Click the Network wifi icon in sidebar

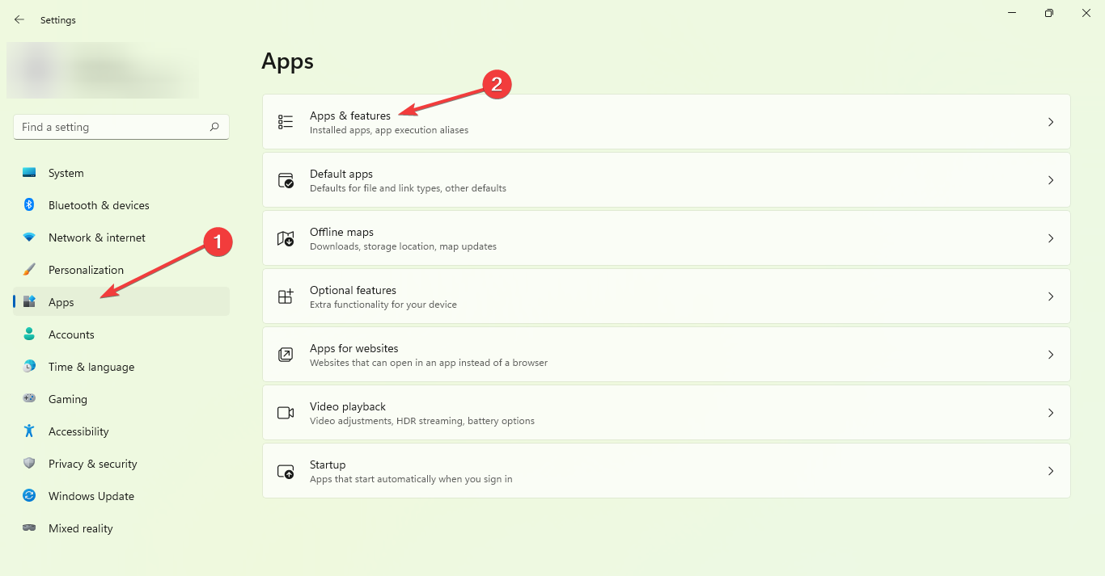click(x=29, y=238)
